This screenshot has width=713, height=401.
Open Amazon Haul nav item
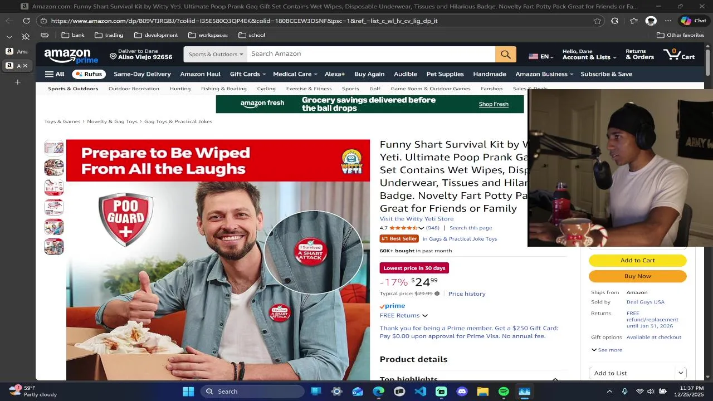point(200,74)
